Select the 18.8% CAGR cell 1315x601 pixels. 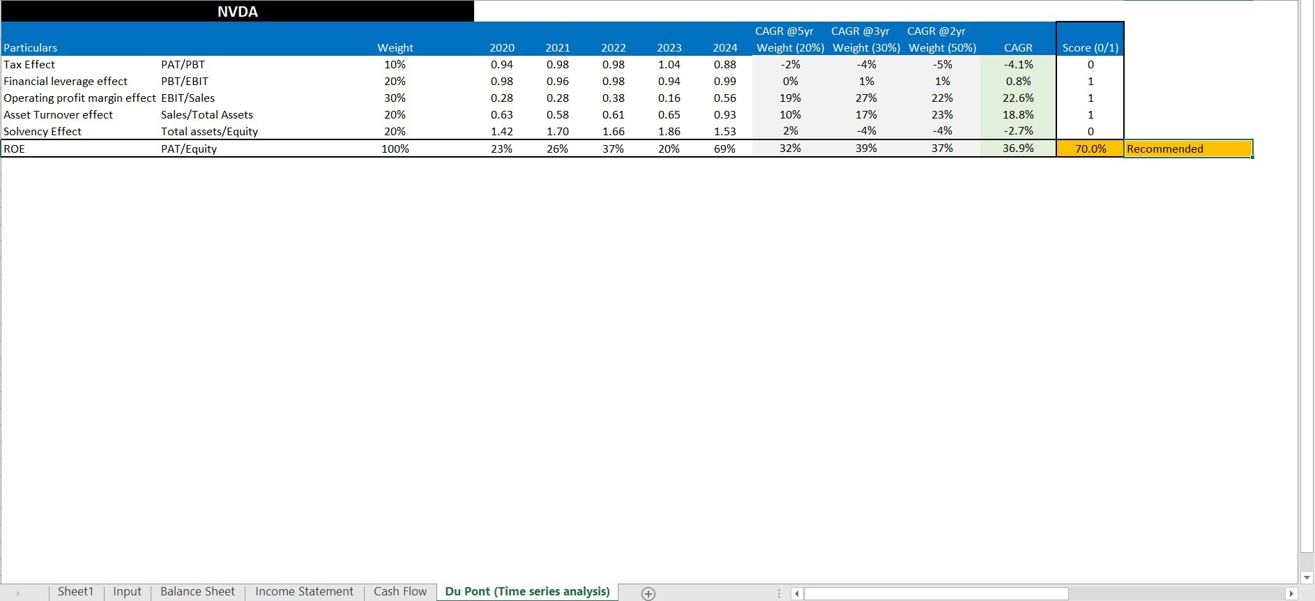[x=1018, y=114]
